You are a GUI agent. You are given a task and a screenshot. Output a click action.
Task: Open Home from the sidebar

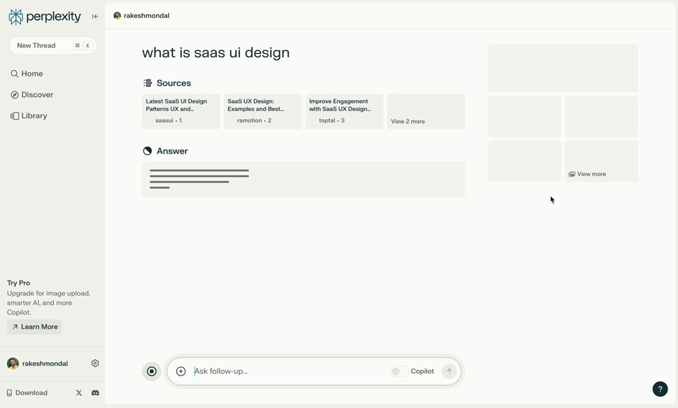point(31,73)
